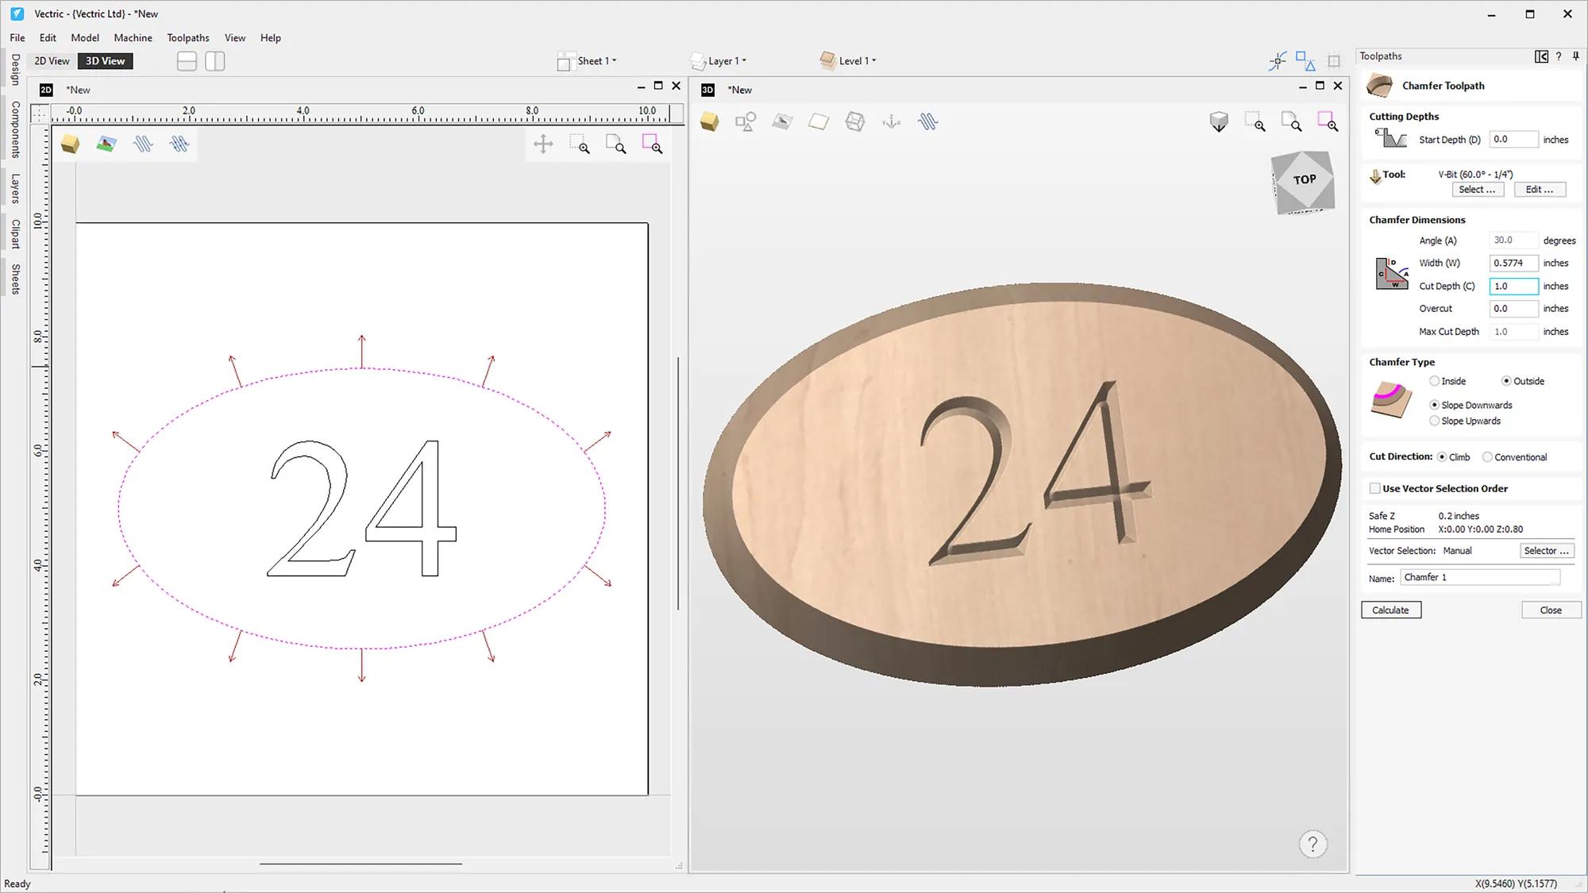
Task: Click the TOP view orientation cube
Action: 1304,181
